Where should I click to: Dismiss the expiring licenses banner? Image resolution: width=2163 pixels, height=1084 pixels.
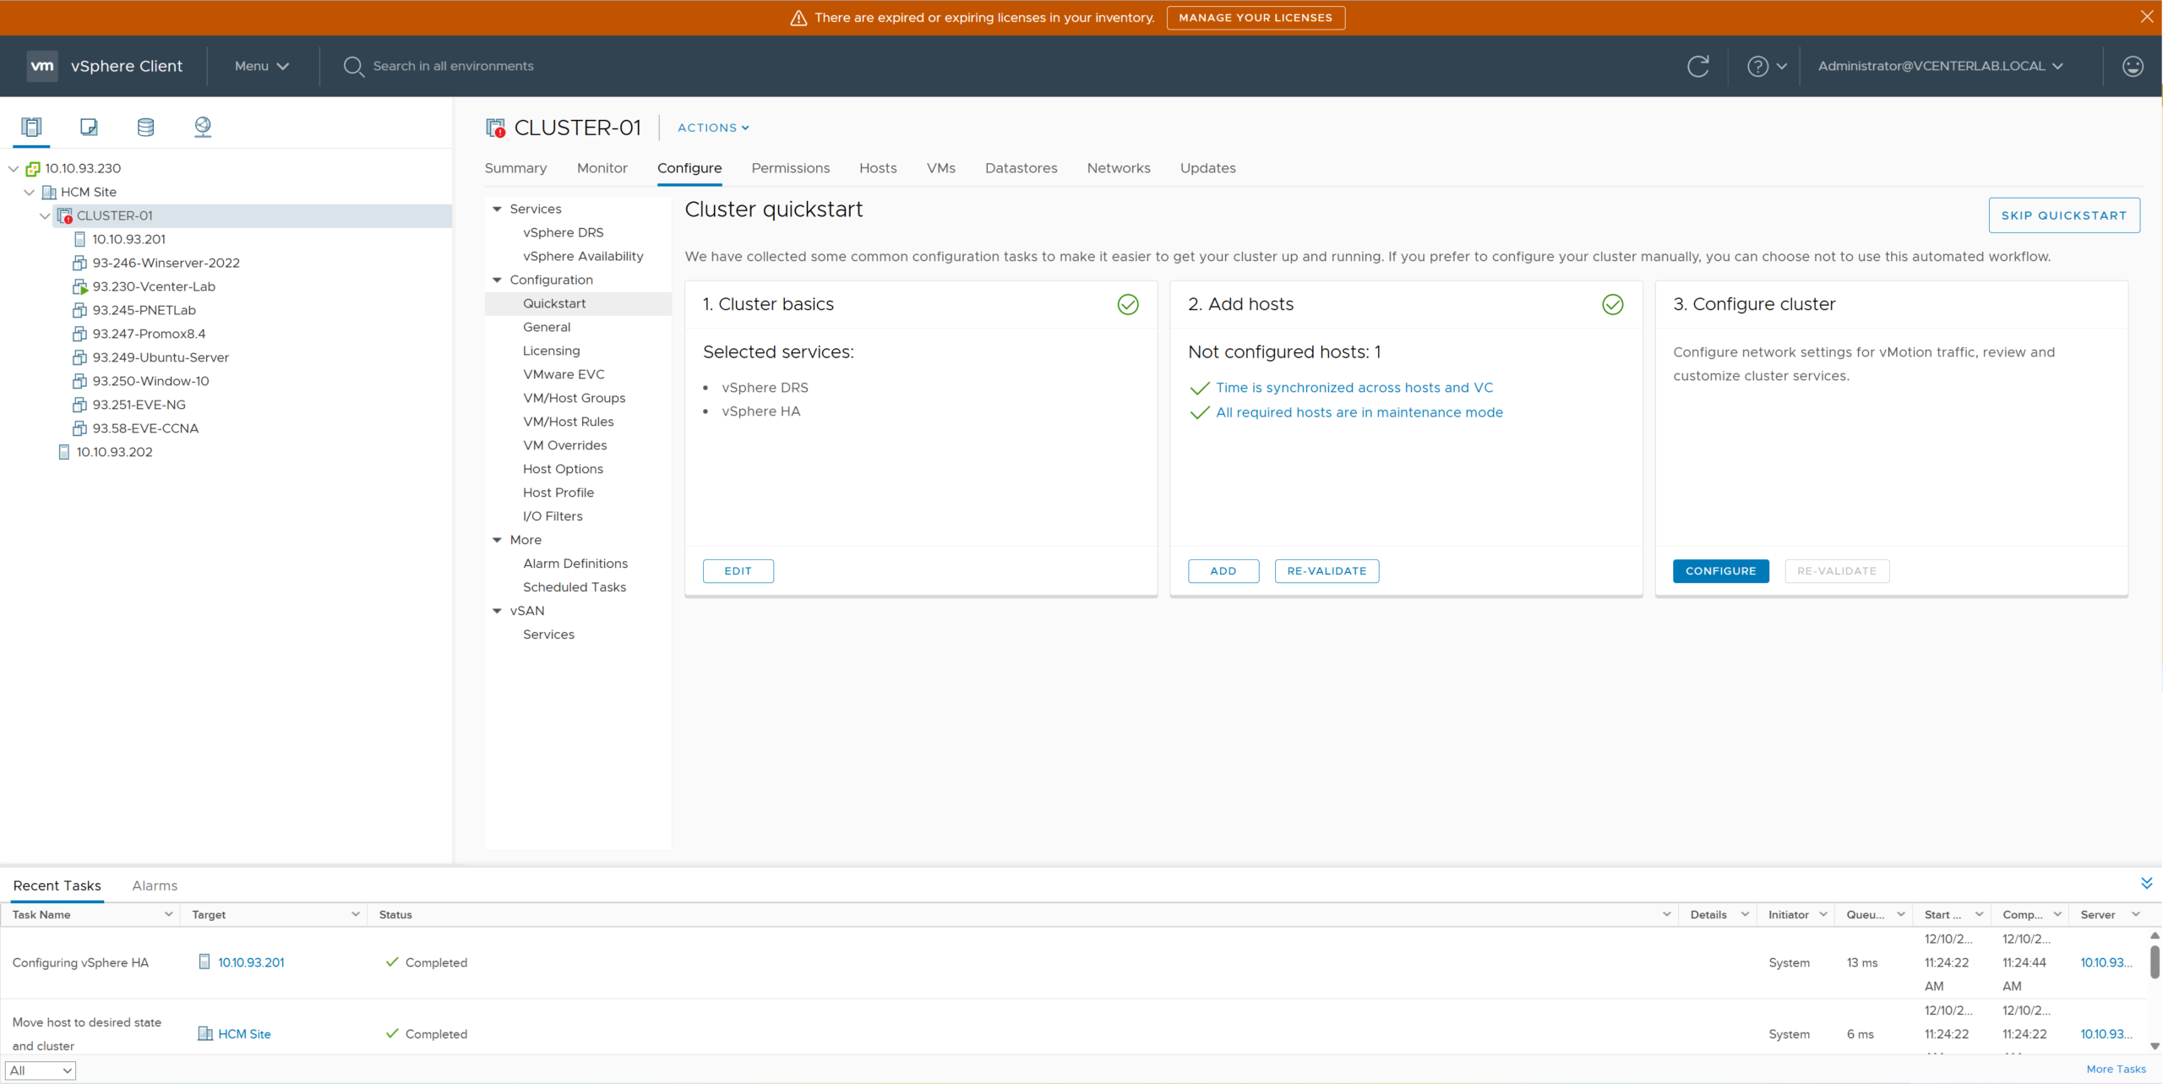point(2148,17)
